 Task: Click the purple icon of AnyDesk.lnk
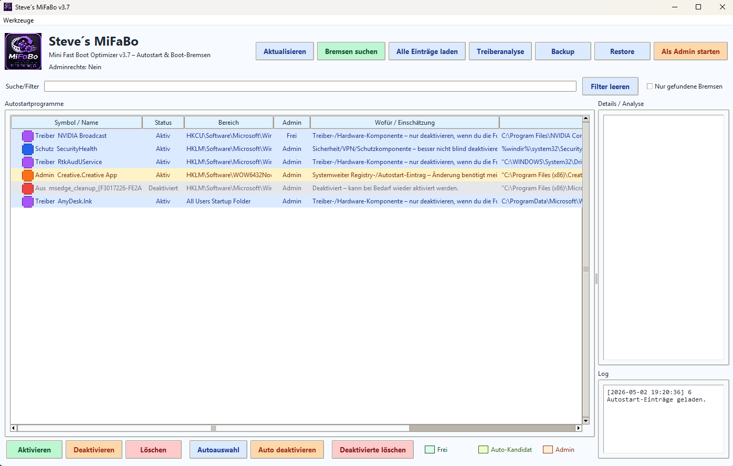click(x=28, y=202)
